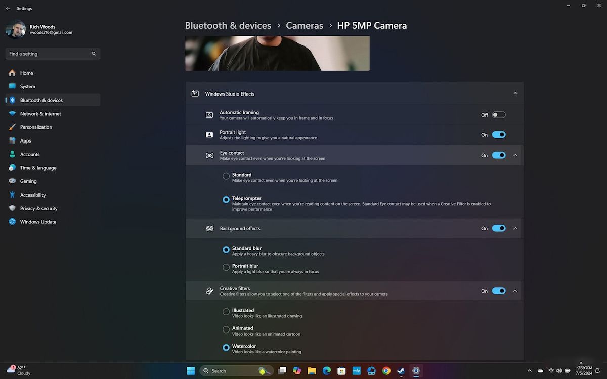Open Steam from the taskbar
The width and height of the screenshot is (607, 379).
click(401, 371)
